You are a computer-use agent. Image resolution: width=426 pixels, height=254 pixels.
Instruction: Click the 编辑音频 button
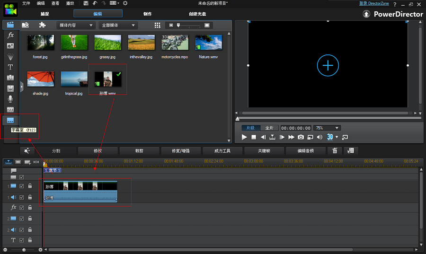point(306,151)
